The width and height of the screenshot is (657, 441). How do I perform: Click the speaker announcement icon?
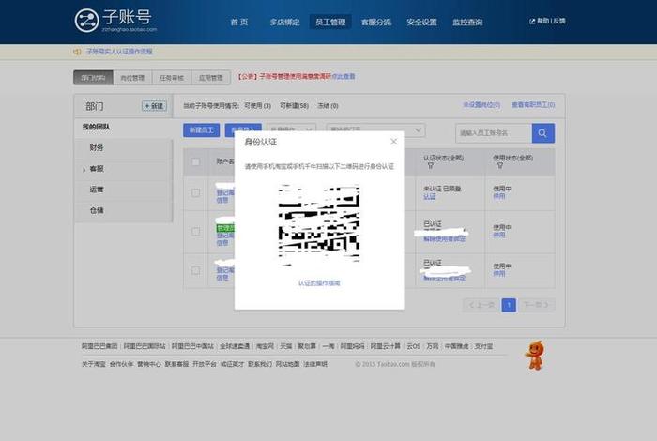click(77, 52)
